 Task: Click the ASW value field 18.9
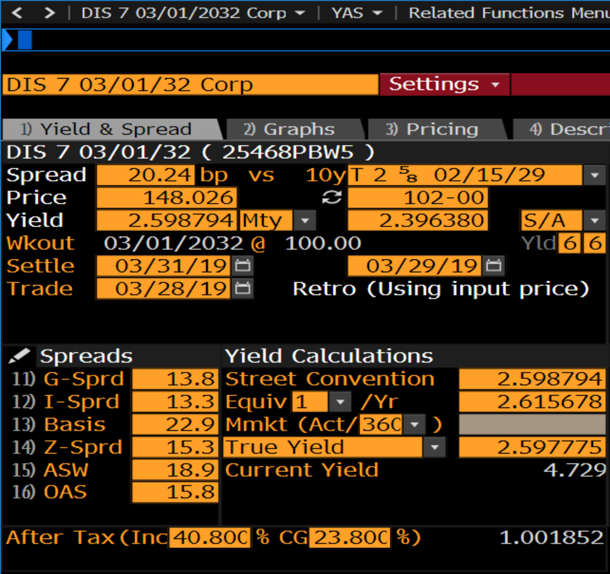(175, 470)
